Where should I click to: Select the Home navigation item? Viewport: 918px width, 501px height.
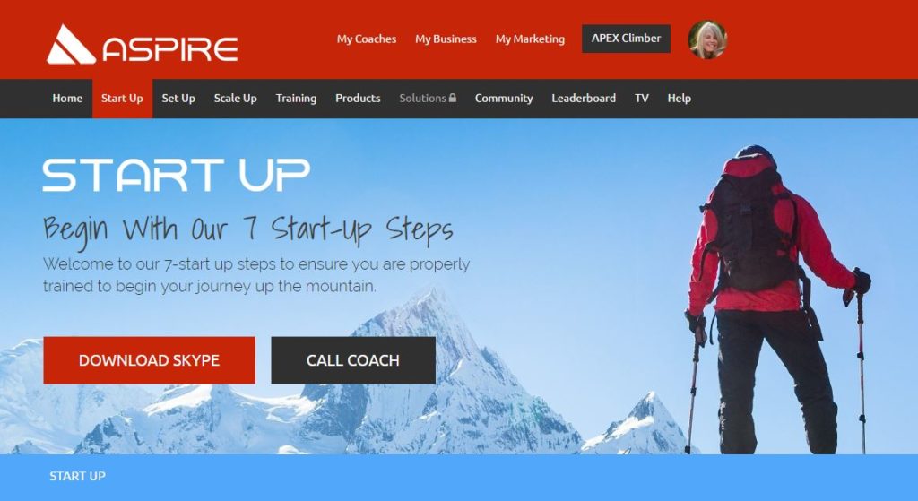click(67, 99)
